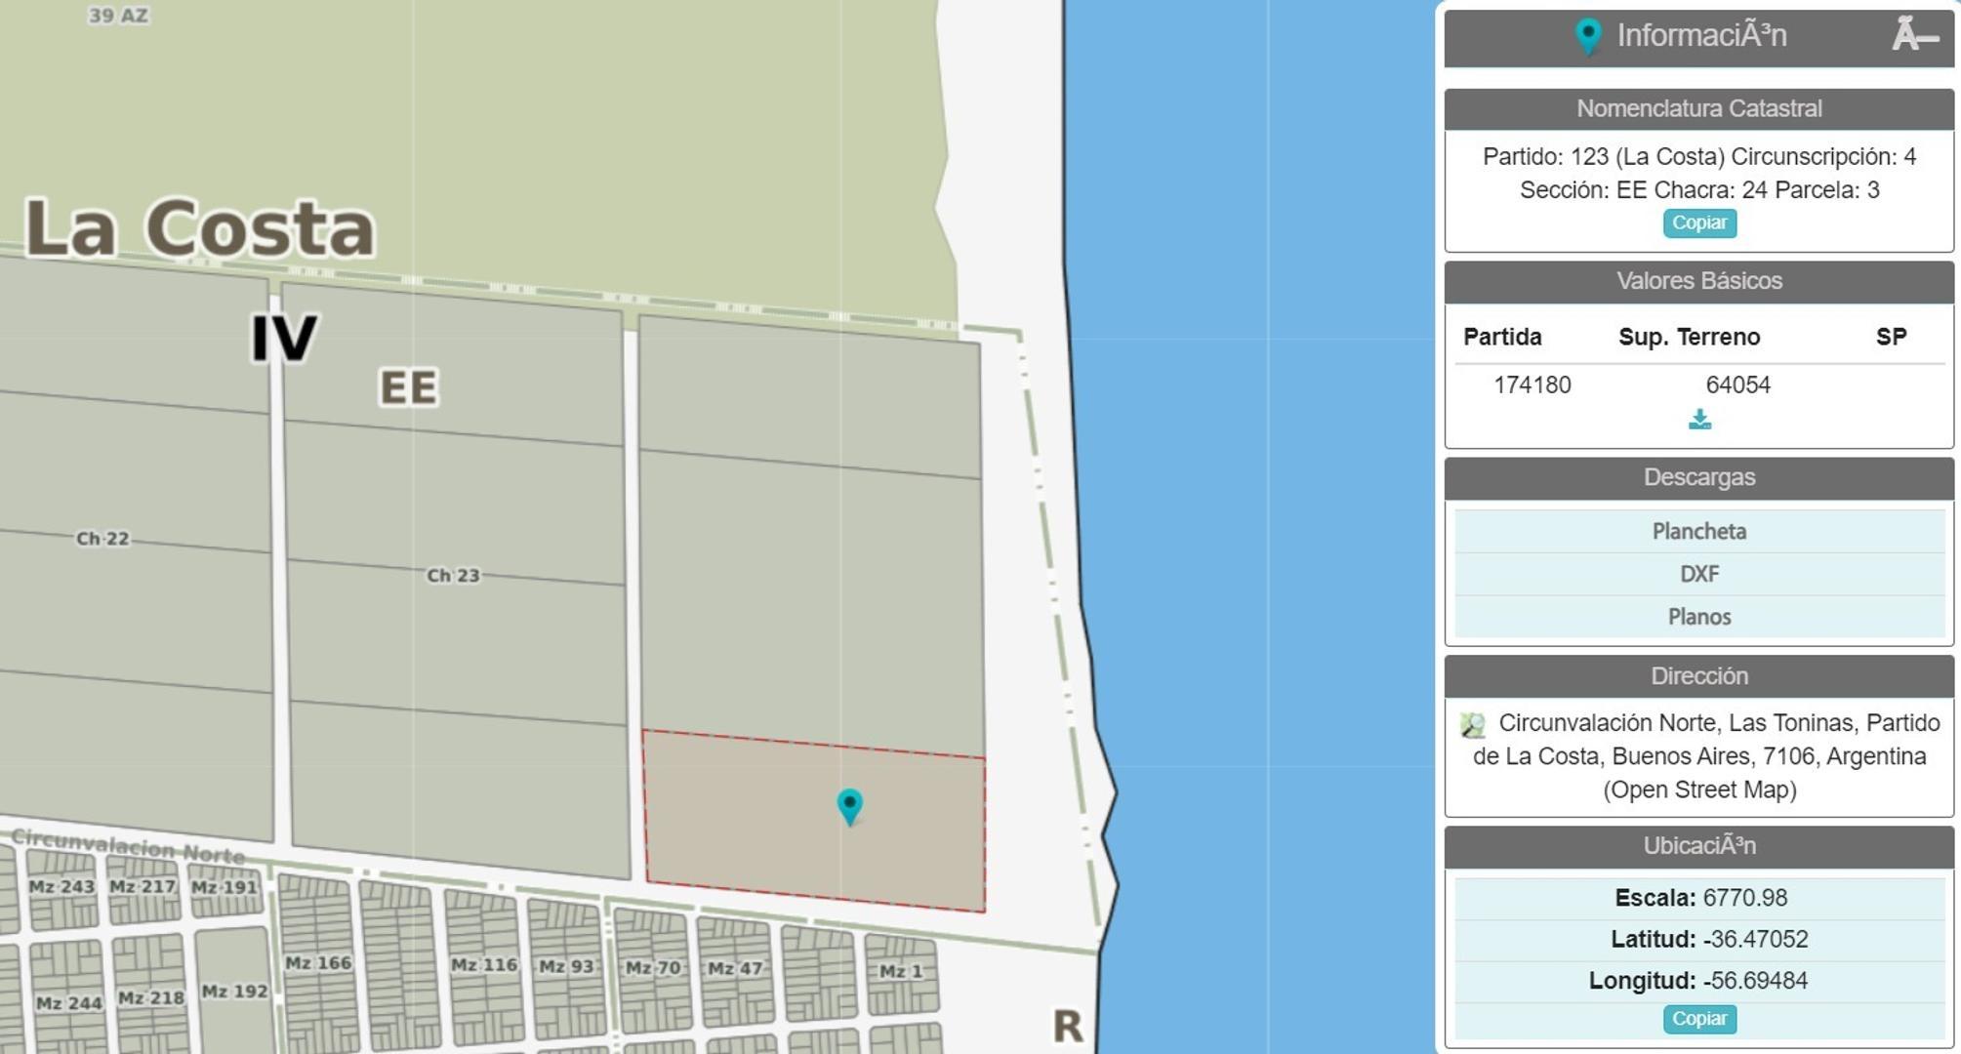Open the Plancheta download

(x=1698, y=531)
